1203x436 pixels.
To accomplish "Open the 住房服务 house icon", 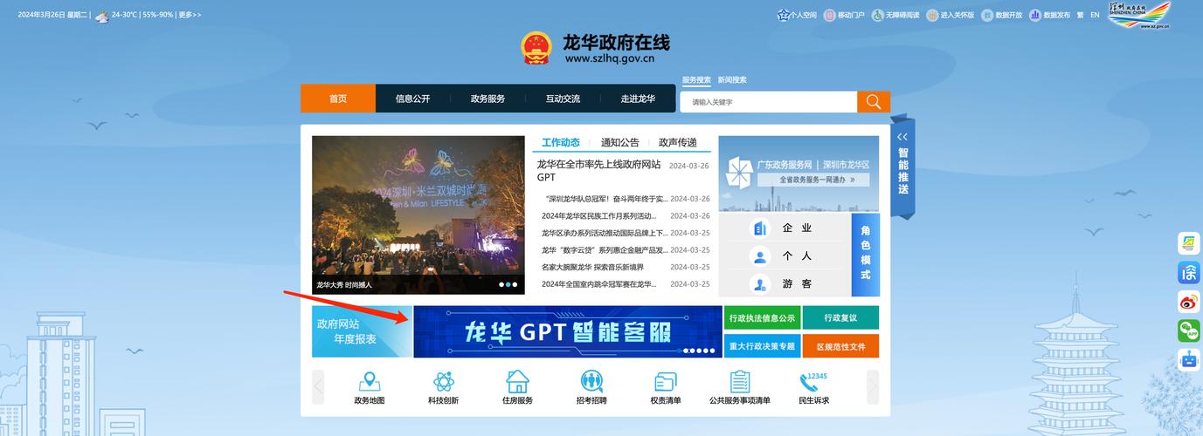I will coord(517,382).
